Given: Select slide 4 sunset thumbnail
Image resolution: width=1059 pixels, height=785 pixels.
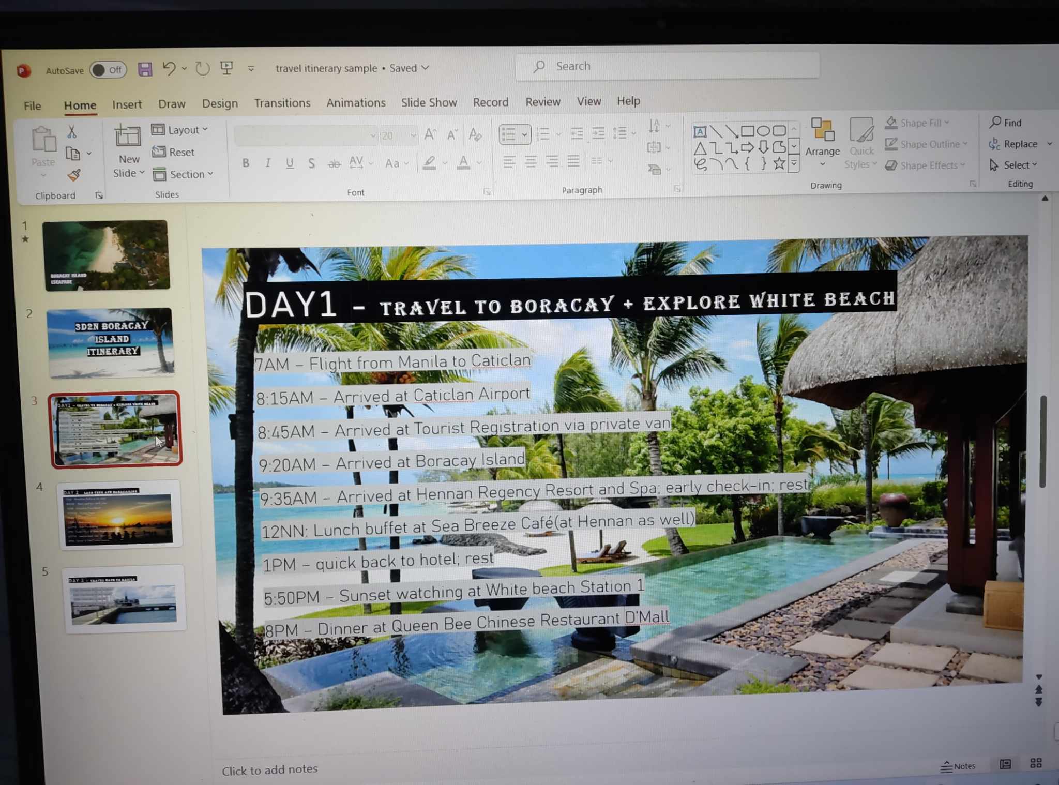Looking at the screenshot, I should 119,515.
